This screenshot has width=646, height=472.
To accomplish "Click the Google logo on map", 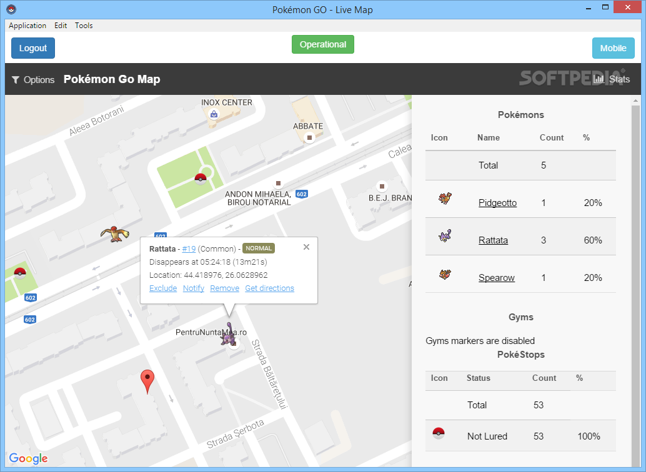I will point(29,458).
